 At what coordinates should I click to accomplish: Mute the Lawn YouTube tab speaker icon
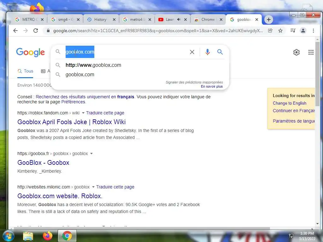pyautogui.click(x=179, y=20)
